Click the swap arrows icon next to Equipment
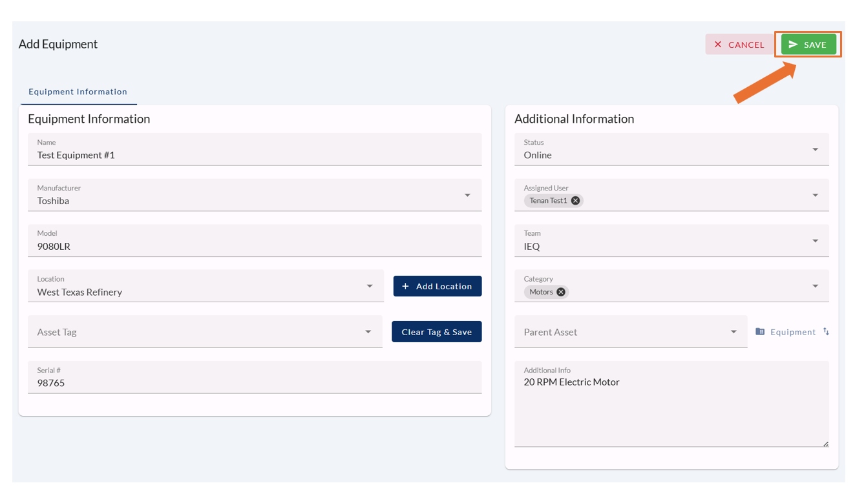The height and width of the screenshot is (494, 855). tap(826, 332)
